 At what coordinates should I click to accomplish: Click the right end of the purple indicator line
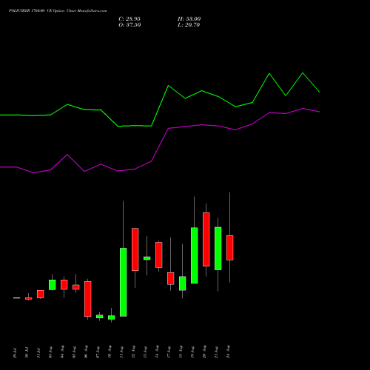[x=320, y=112]
